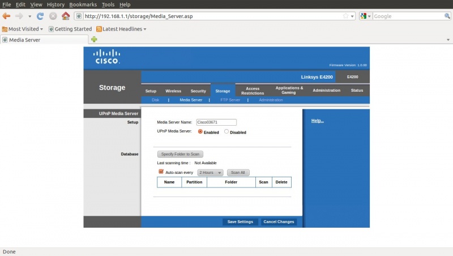Go to the browser home page icon
This screenshot has height=256, width=453.
(66, 16)
